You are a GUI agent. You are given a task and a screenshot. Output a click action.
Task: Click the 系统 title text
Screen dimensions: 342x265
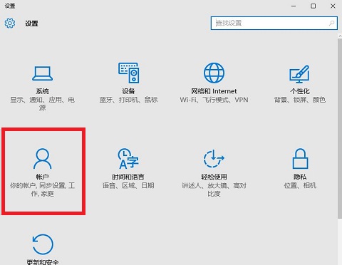click(43, 91)
